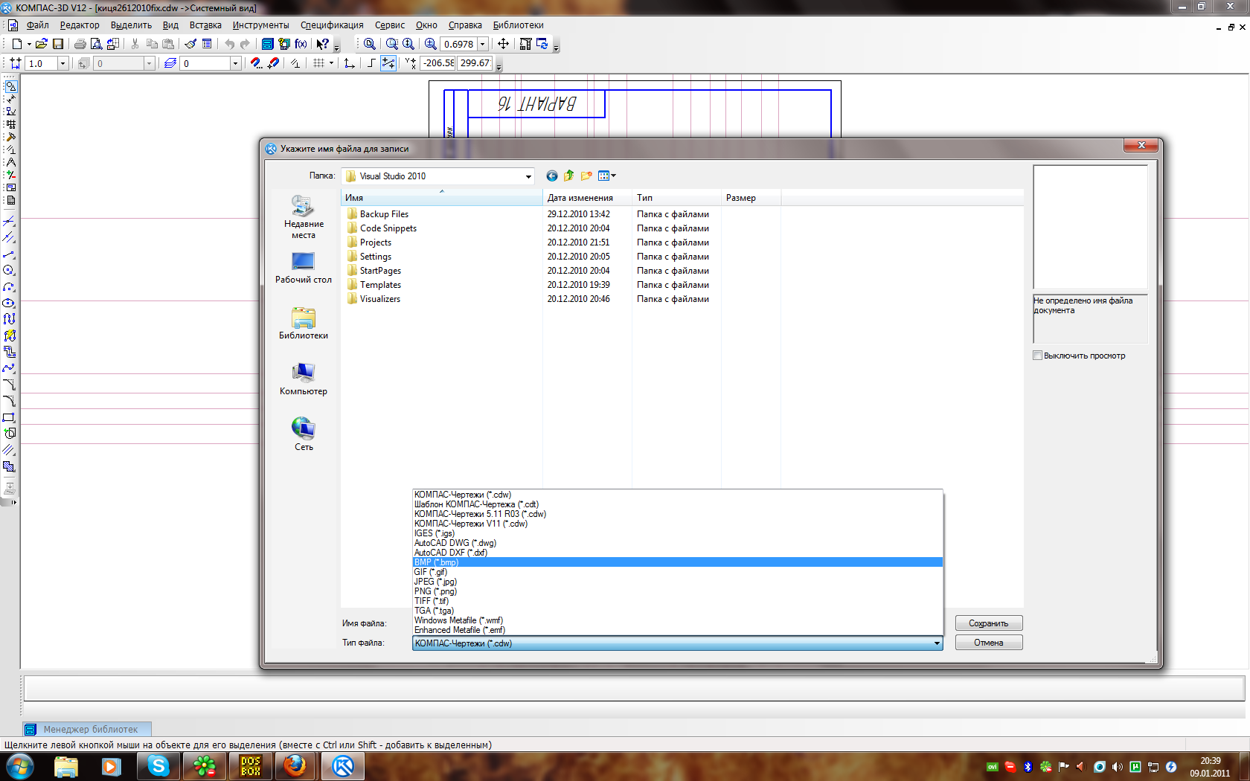Screen dimensions: 1250x781
Task: Open the Library Manager toolbar icon
Action: coord(267,44)
